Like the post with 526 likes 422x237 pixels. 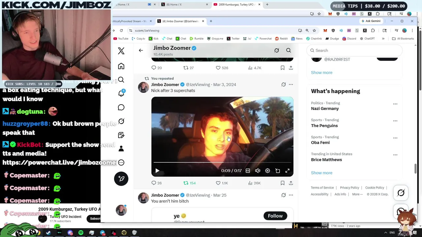(222, 68)
